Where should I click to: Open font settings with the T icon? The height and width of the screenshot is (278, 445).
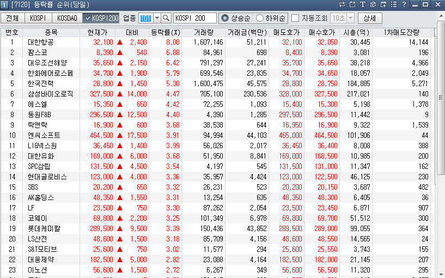362,4
